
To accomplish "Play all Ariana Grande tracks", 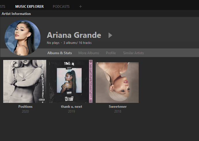I will pyautogui.click(x=110, y=35).
